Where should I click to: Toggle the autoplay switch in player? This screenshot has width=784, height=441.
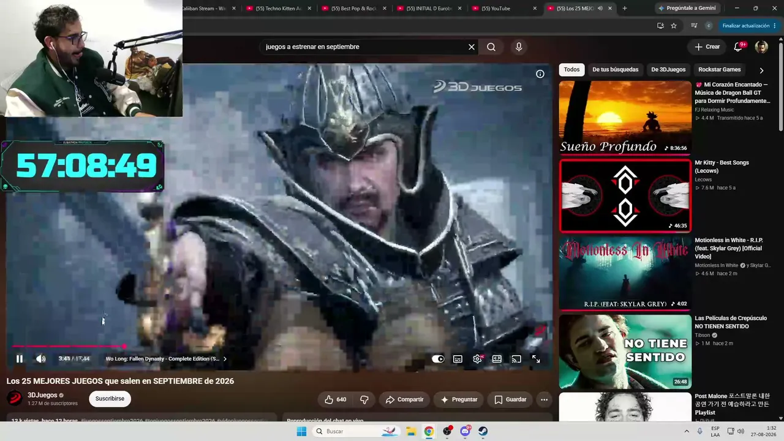(438, 359)
